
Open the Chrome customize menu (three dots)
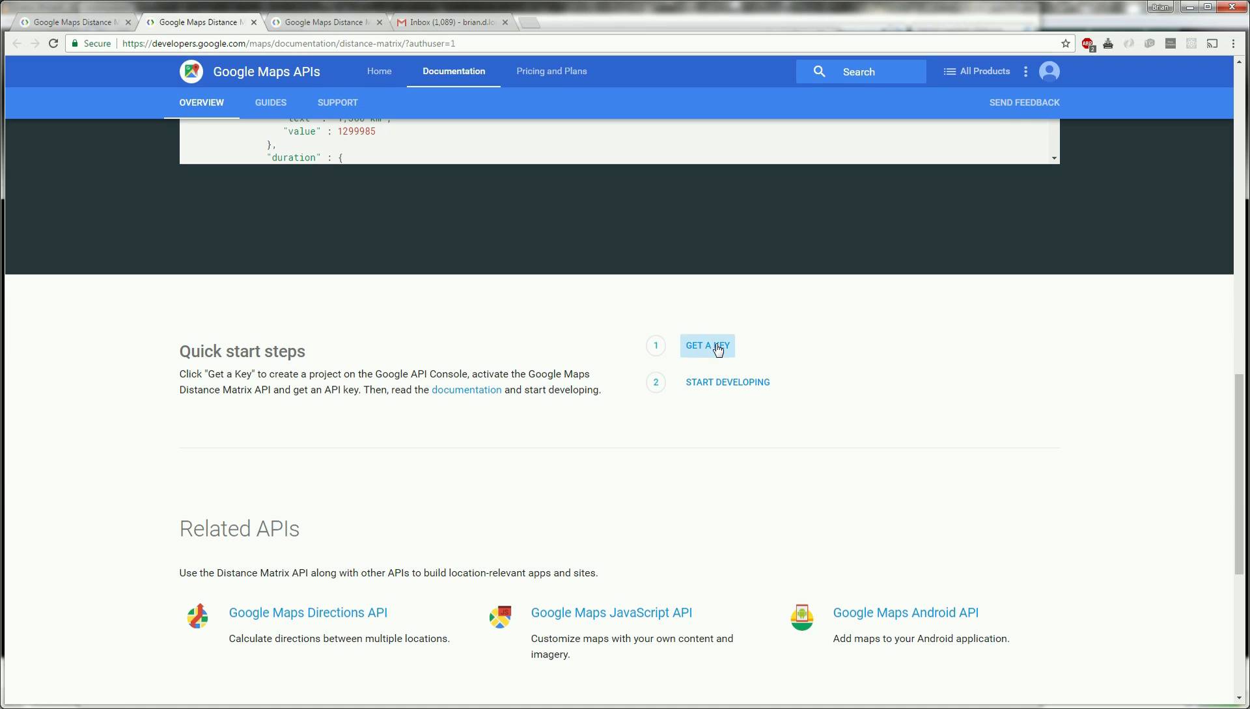pyautogui.click(x=1234, y=44)
